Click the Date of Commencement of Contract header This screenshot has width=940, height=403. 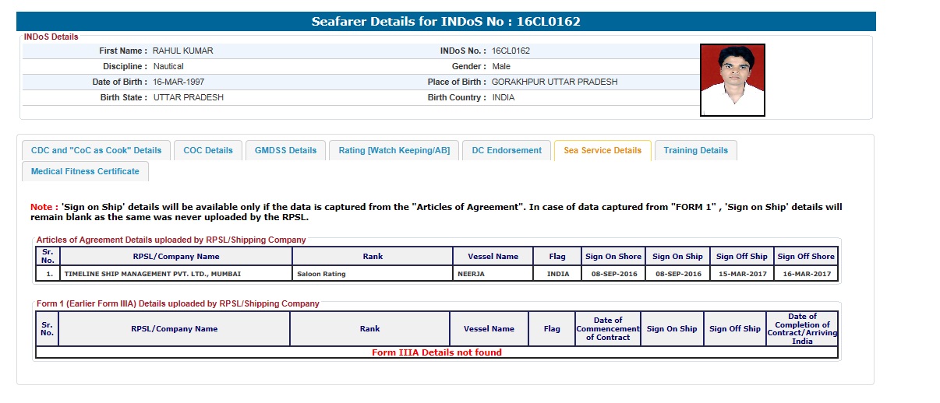click(x=608, y=329)
